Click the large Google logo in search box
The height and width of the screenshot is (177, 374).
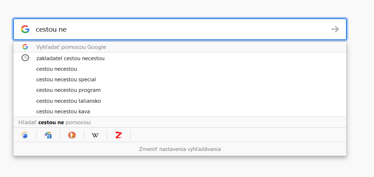point(25,29)
